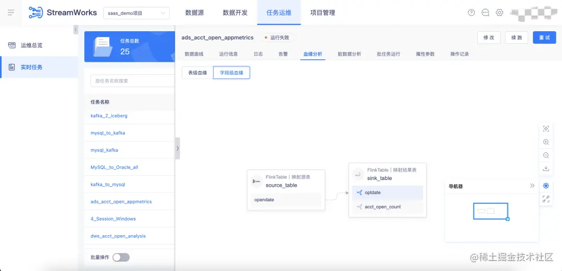This screenshot has width=562, height=271.
Task: Open the mysql_to_kafka task
Action: 108,133
